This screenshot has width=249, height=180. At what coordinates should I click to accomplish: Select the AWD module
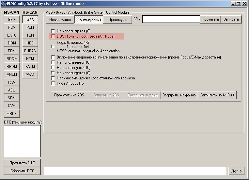30,74
